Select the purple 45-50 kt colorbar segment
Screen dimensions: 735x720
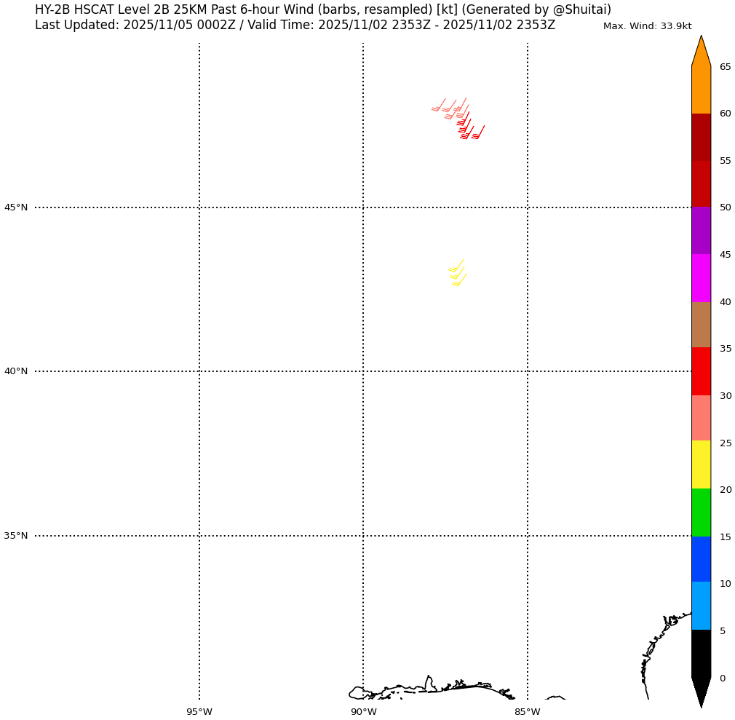point(701,231)
